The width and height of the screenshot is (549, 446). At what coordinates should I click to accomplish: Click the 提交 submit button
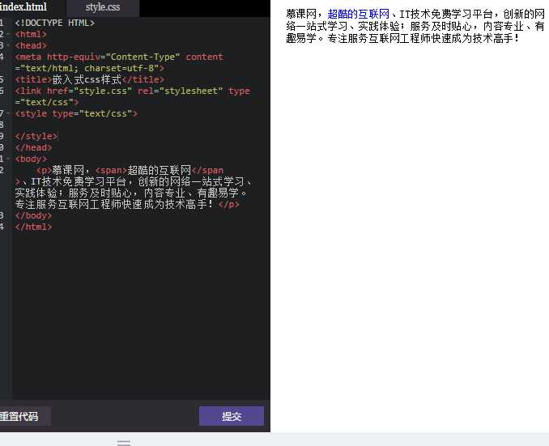(232, 416)
